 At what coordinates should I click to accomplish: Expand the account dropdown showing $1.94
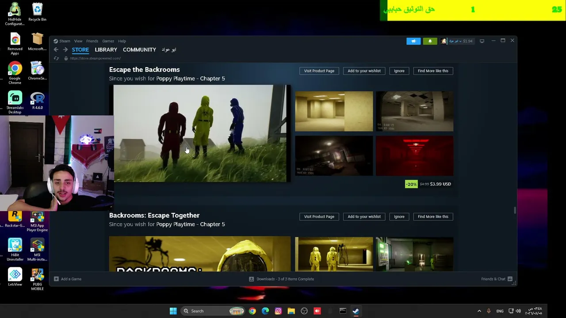[x=461, y=41]
